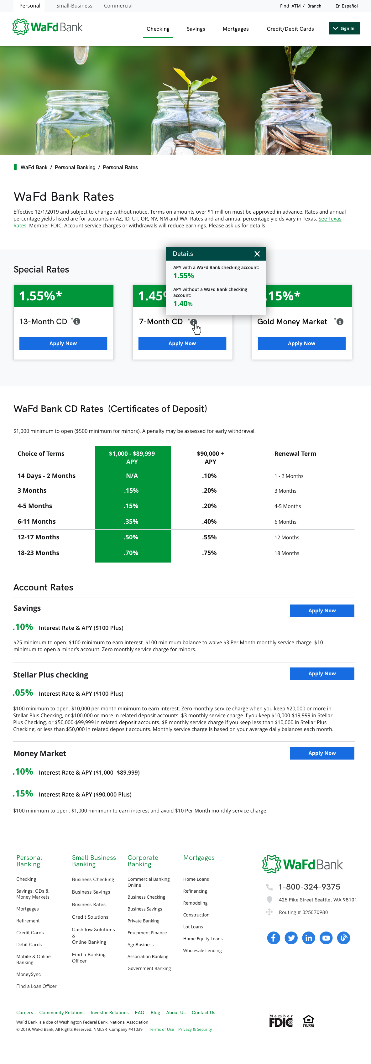
Task: Open footer Small Business Banking heading
Action: click(94, 861)
